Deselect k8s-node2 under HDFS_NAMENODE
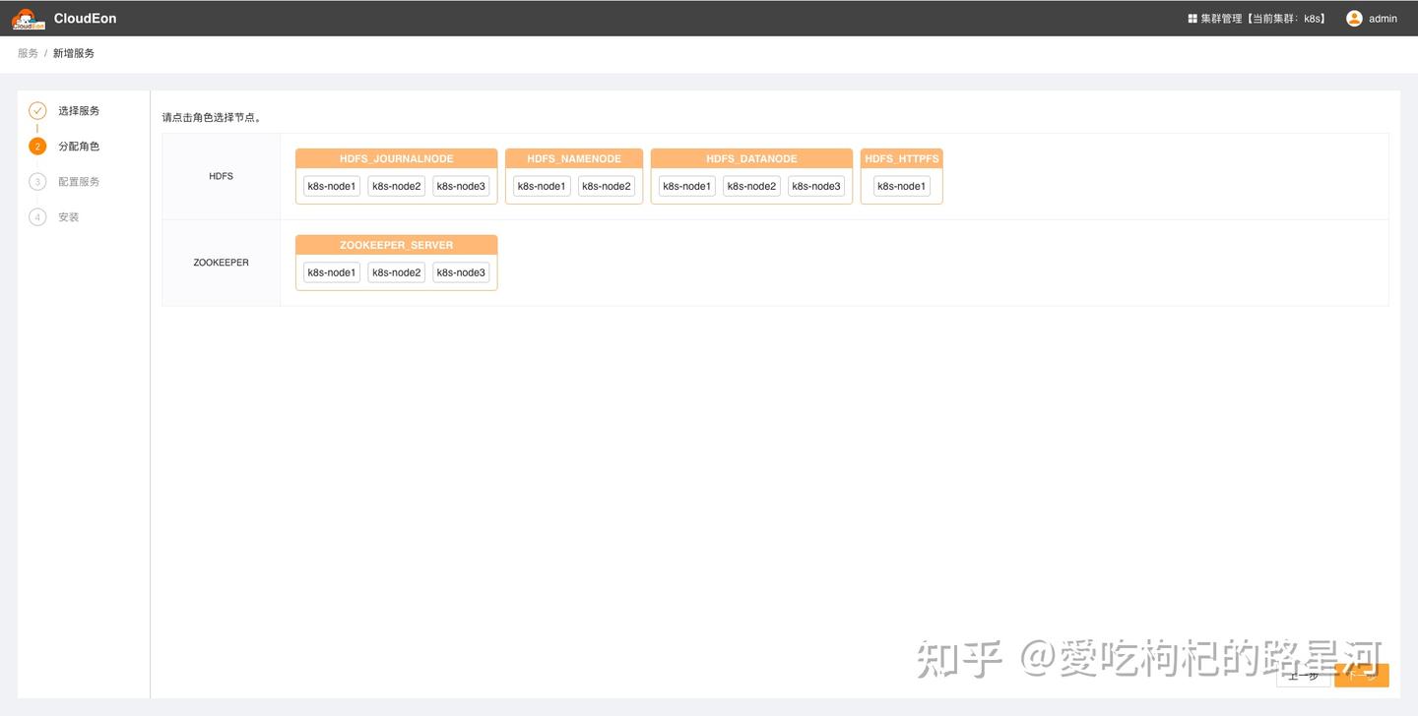 606,186
